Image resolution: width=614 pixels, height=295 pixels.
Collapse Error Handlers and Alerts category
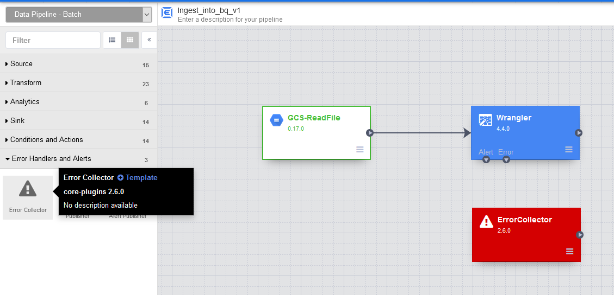click(x=78, y=159)
